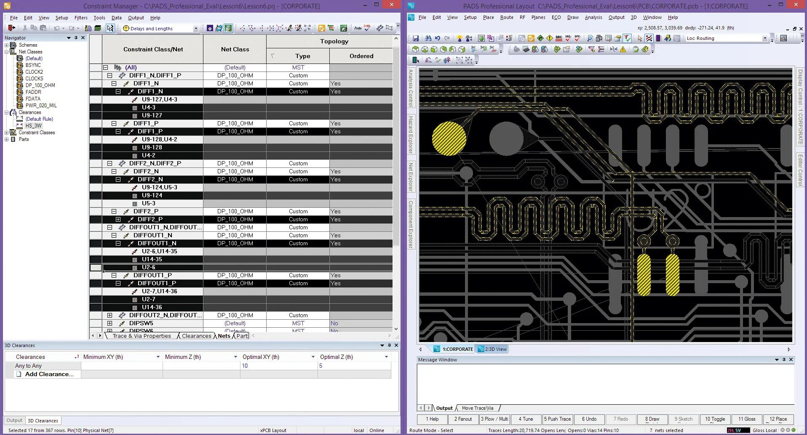This screenshot has width=807, height=435.
Task: Open the Delays and Lengths dropdown
Action: click(x=196, y=29)
